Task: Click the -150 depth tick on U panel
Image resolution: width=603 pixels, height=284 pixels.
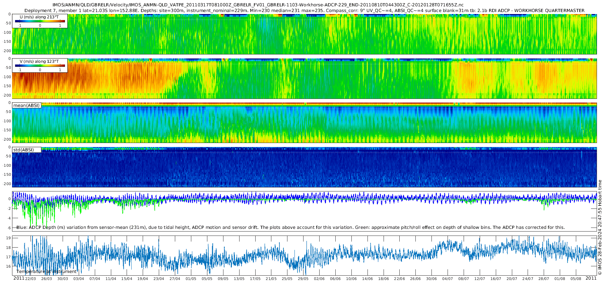Action: tap(7, 41)
